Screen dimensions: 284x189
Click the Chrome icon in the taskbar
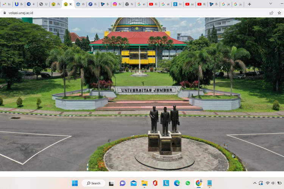coord(198,183)
